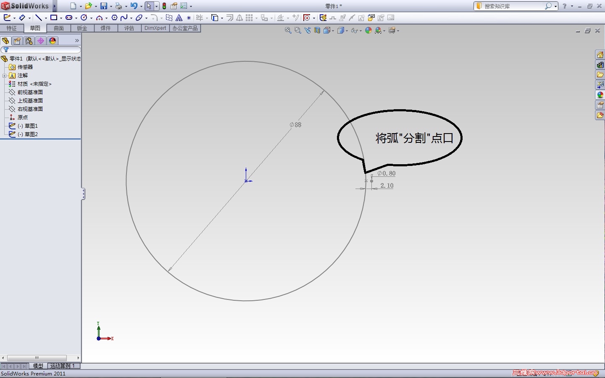The image size is (605, 378).
Task: Open the 模型 bottom tab
Action: pyautogui.click(x=38, y=366)
